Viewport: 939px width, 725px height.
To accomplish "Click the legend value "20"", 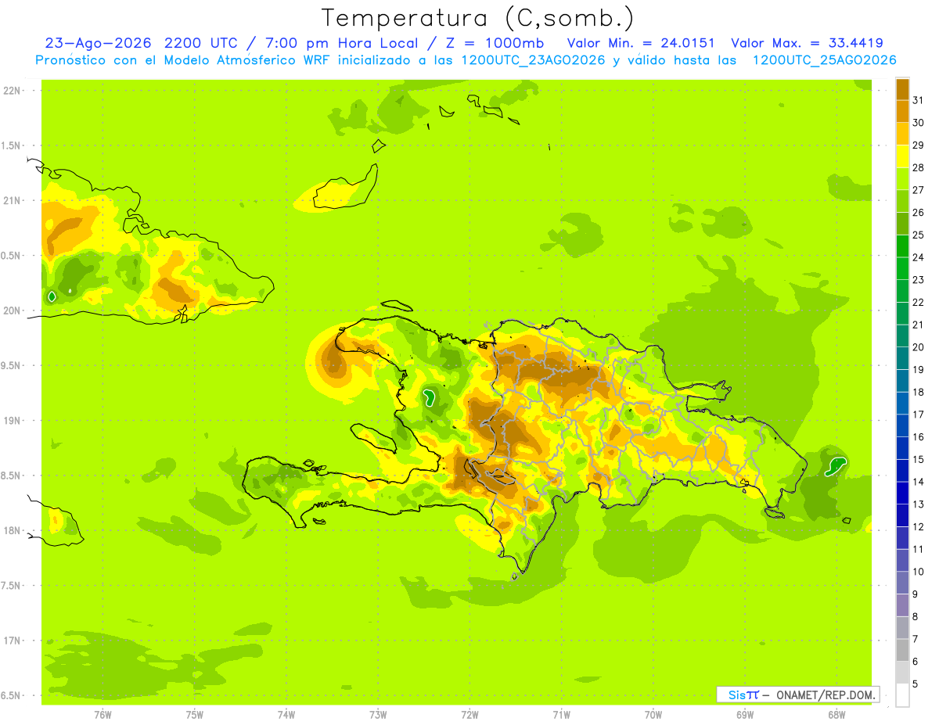I will (918, 347).
